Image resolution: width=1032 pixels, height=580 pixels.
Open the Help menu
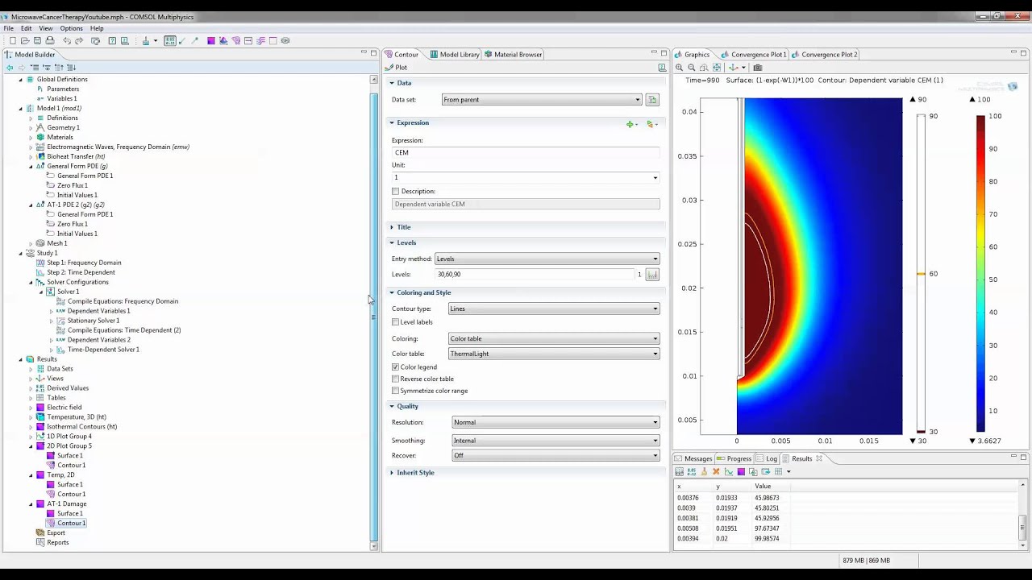(97, 28)
